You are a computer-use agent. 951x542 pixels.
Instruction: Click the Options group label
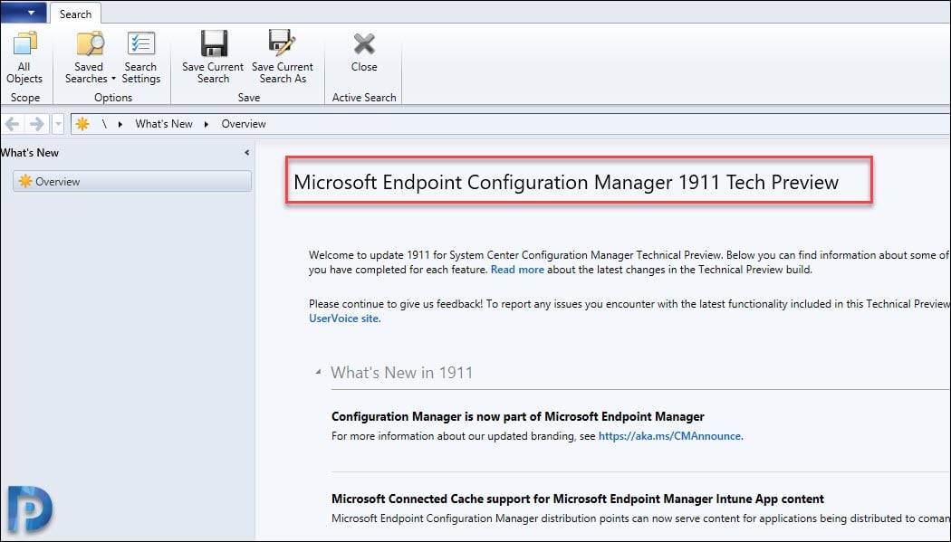tap(113, 98)
